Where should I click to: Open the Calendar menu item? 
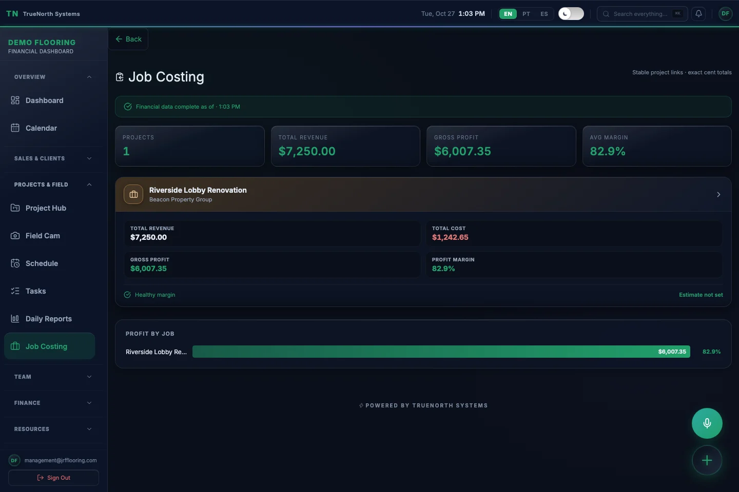[49, 128]
